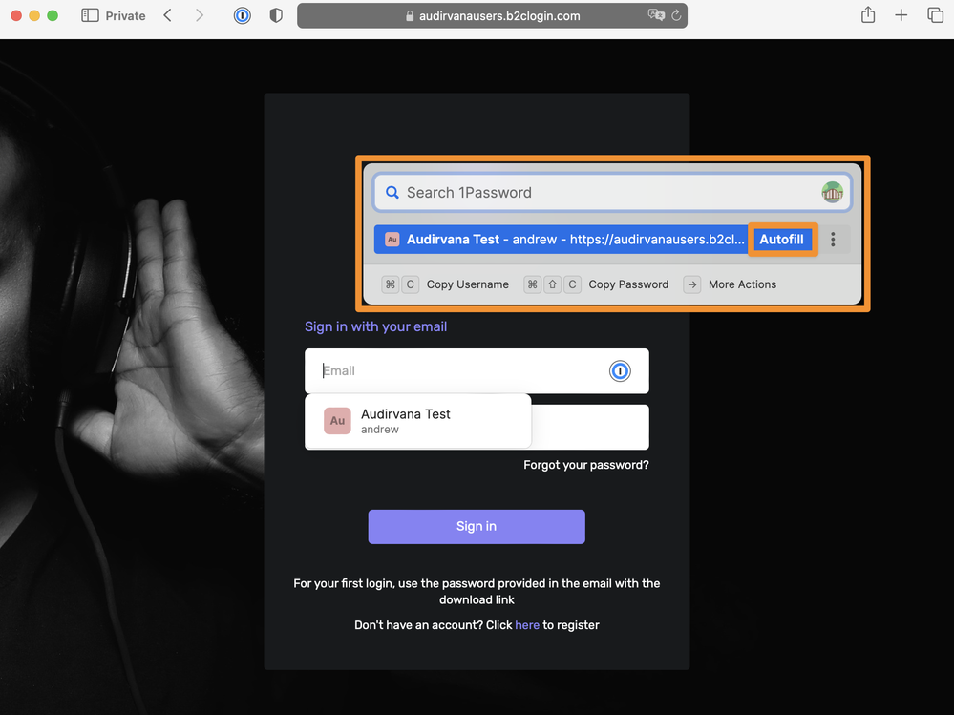
Task: Reload the page with refresh icon
Action: 676,15
